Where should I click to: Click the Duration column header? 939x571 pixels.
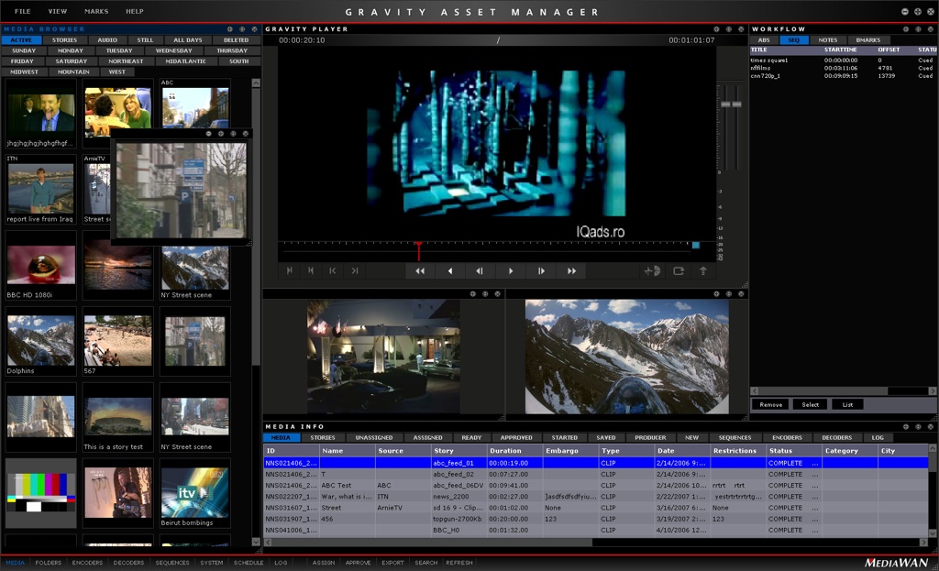pos(505,451)
